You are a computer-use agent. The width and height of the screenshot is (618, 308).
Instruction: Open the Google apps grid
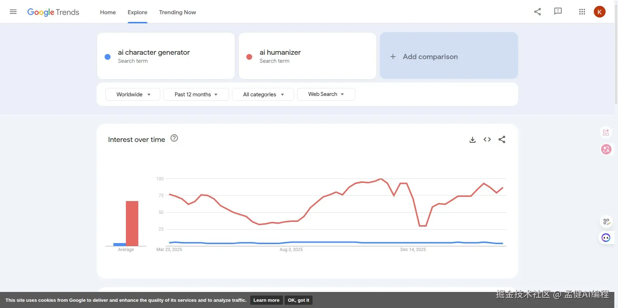coord(582,12)
